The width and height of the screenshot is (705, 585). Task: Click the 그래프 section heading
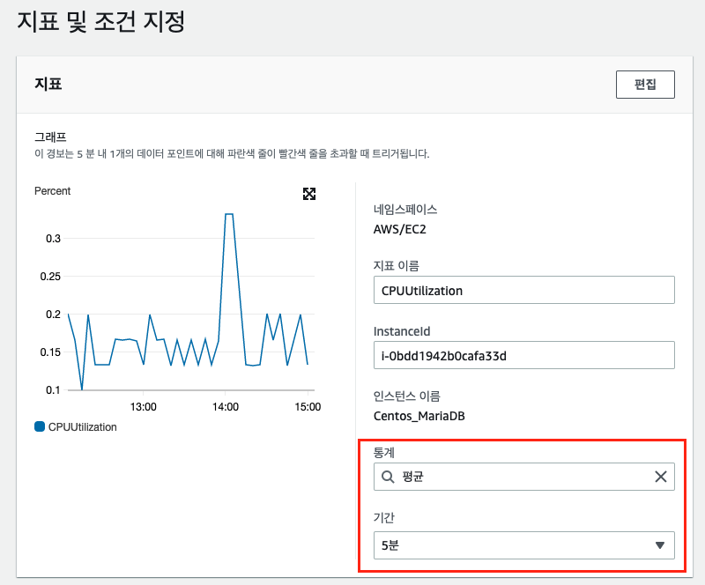(x=50, y=137)
